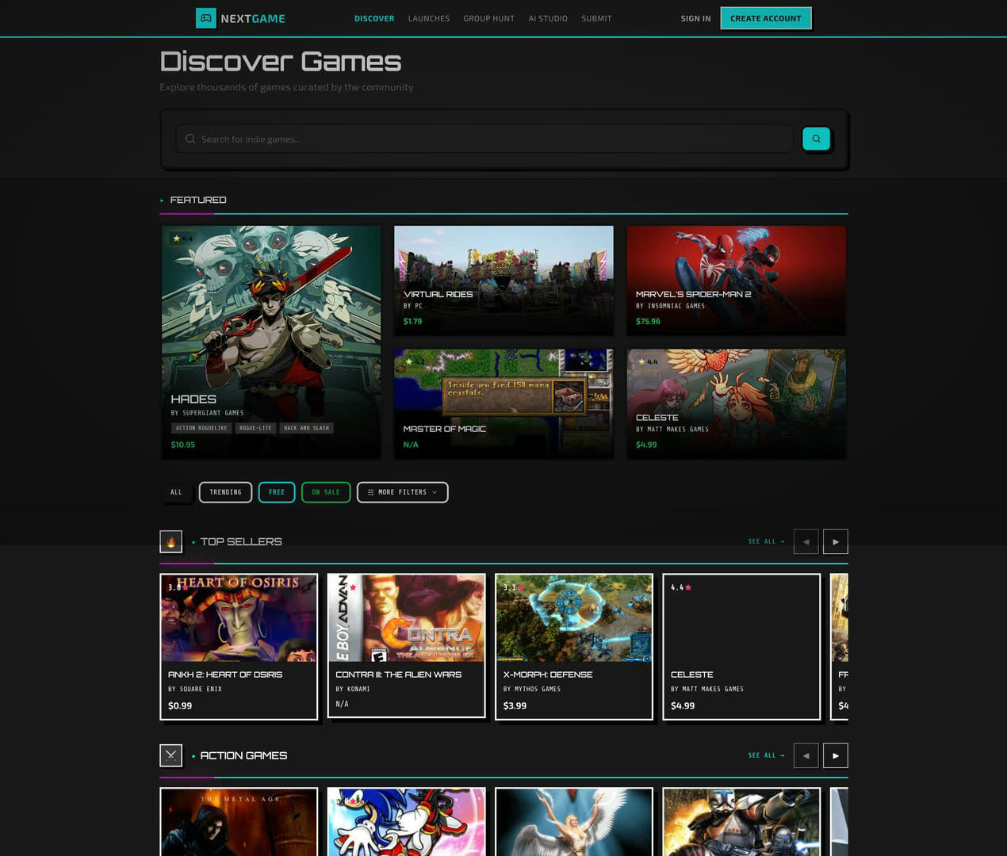Click the flame icon beside Top Sellers
The height and width of the screenshot is (856, 1007).
pyautogui.click(x=170, y=541)
